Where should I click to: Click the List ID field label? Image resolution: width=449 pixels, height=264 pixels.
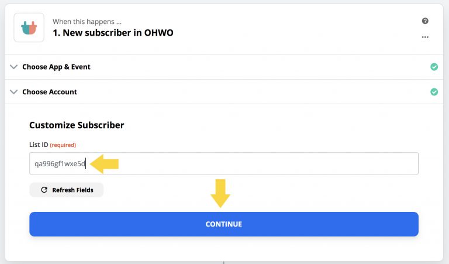pos(38,145)
